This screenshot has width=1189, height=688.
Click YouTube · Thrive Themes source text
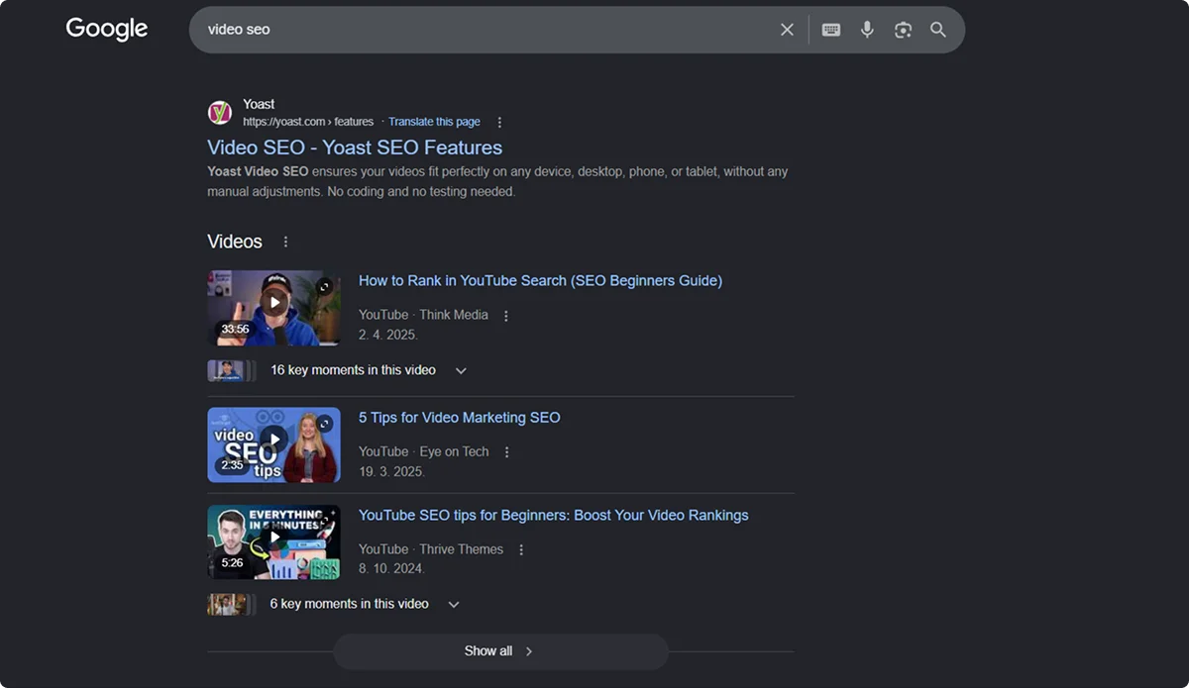[431, 549]
